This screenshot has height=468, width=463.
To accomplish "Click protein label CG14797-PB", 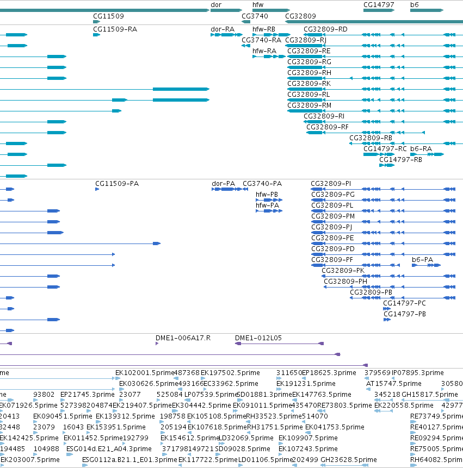I will [405, 314].
